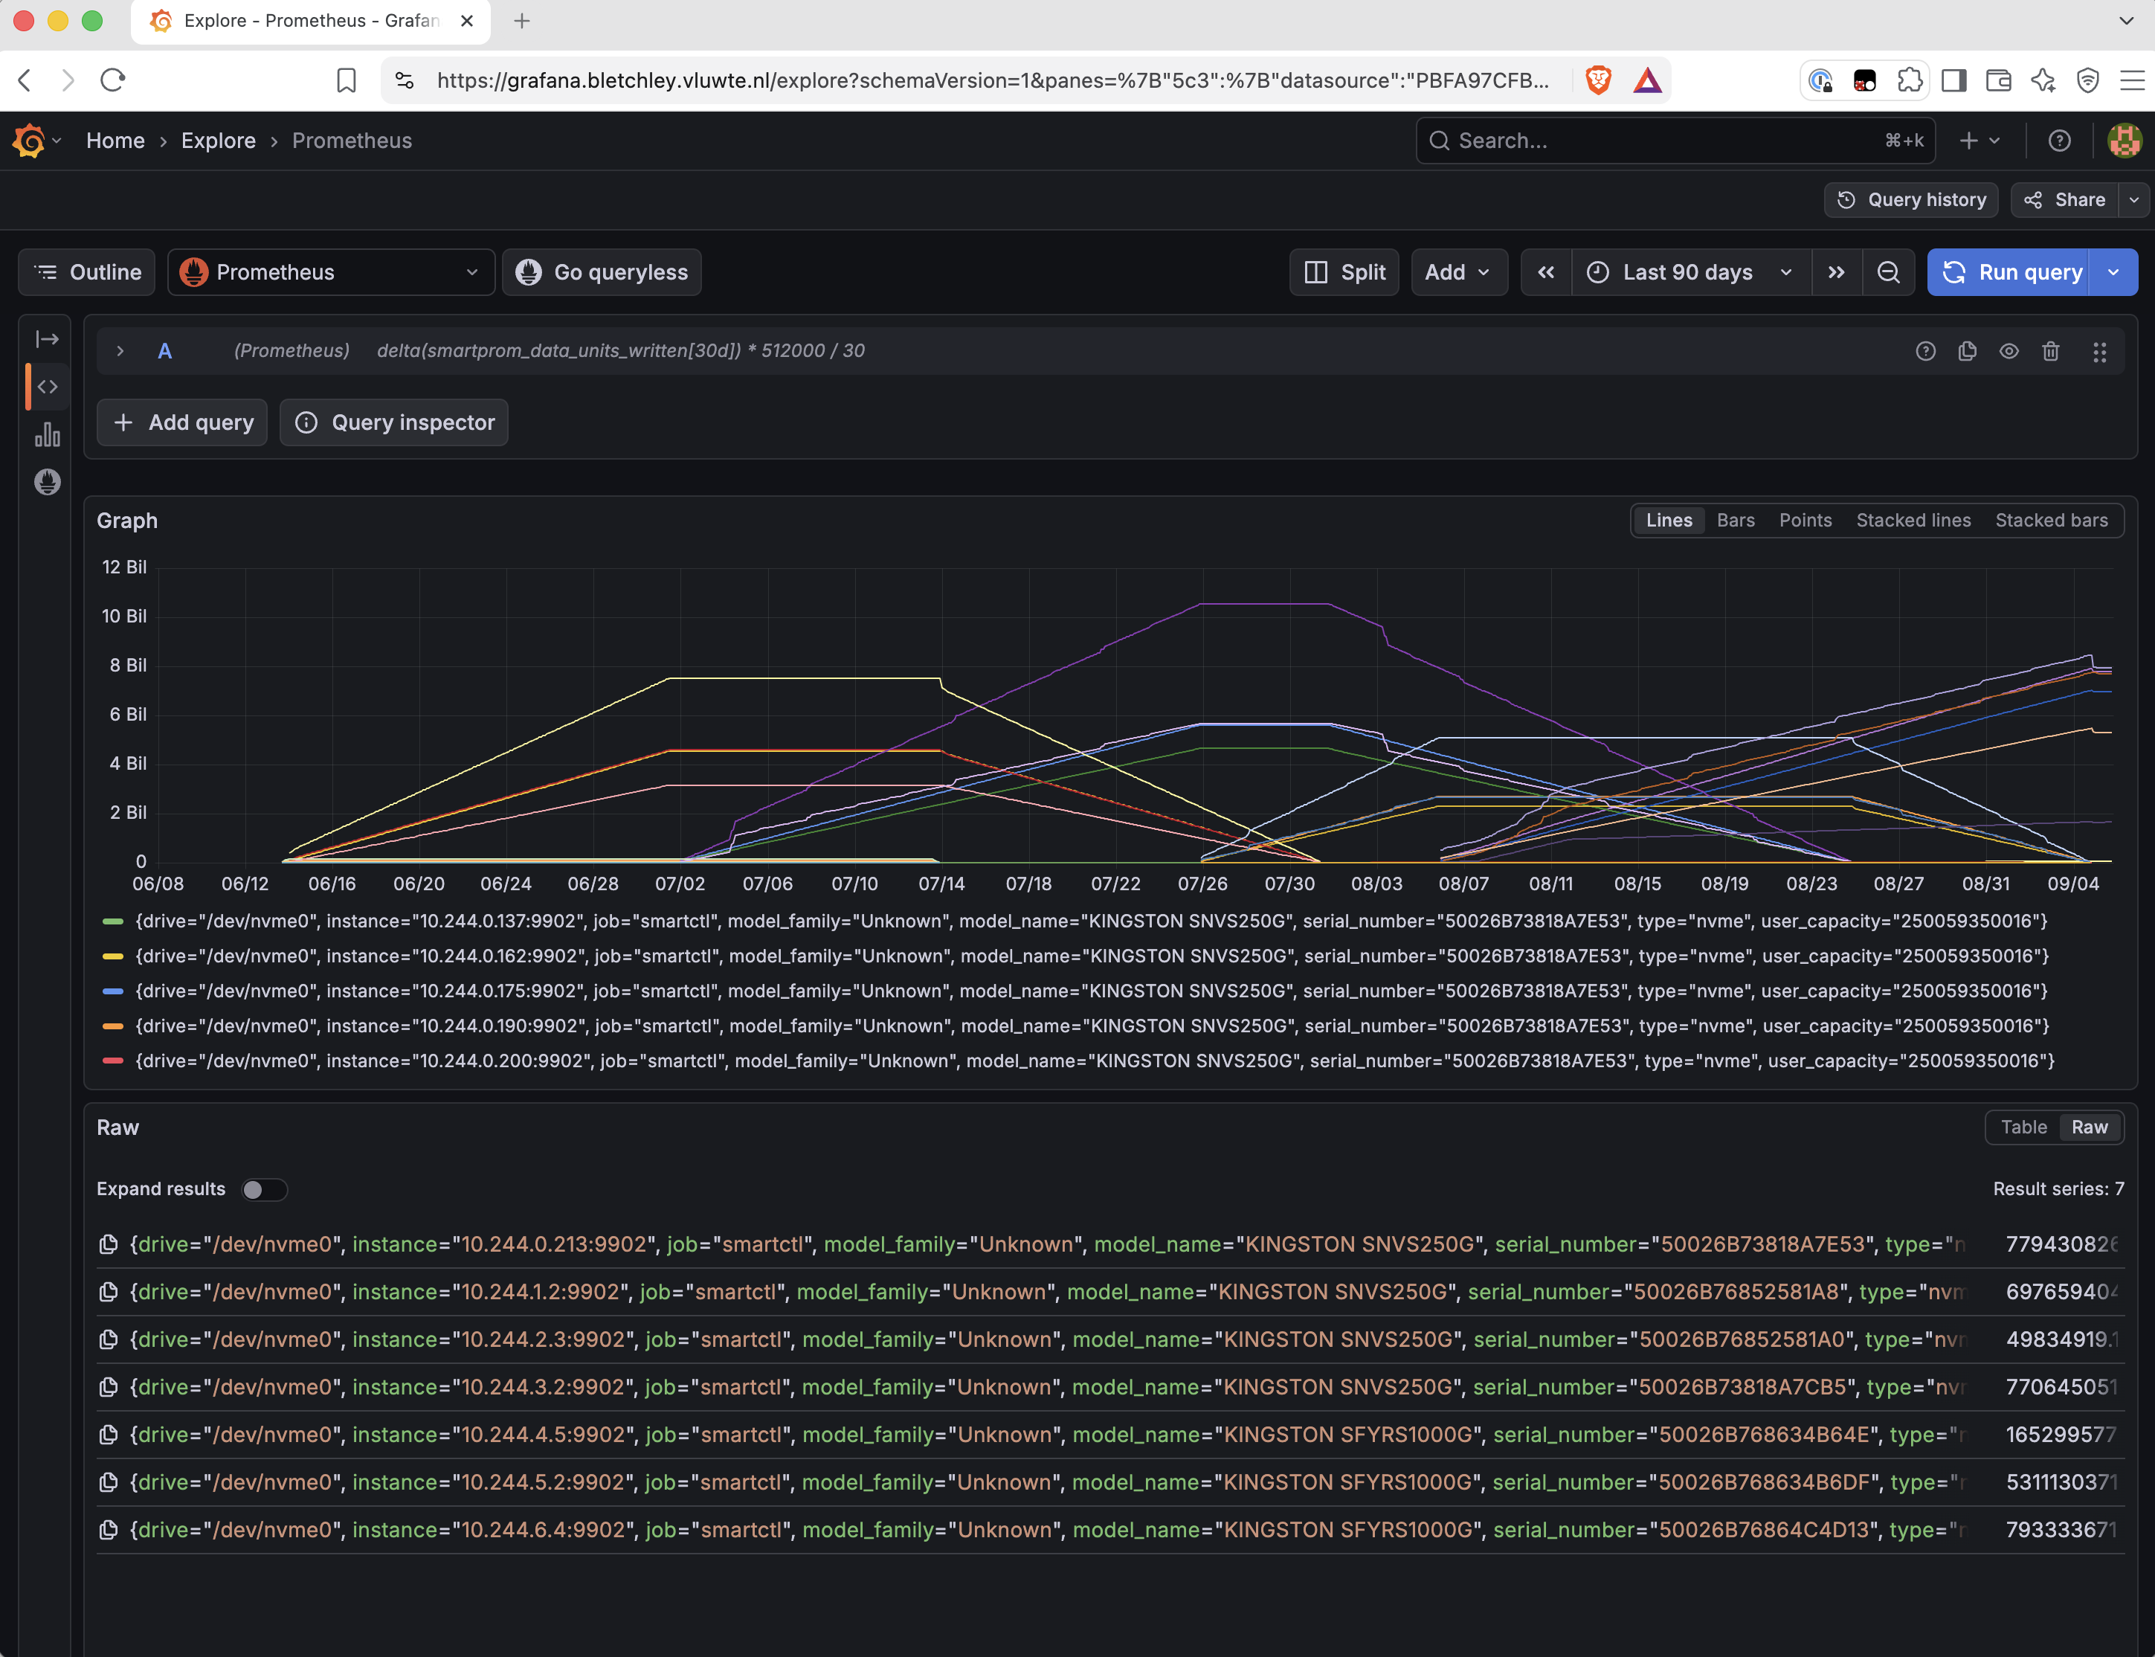Click the collapse sidebar arrow icon
Viewport: 2155px width, 1657px height.
[48, 339]
